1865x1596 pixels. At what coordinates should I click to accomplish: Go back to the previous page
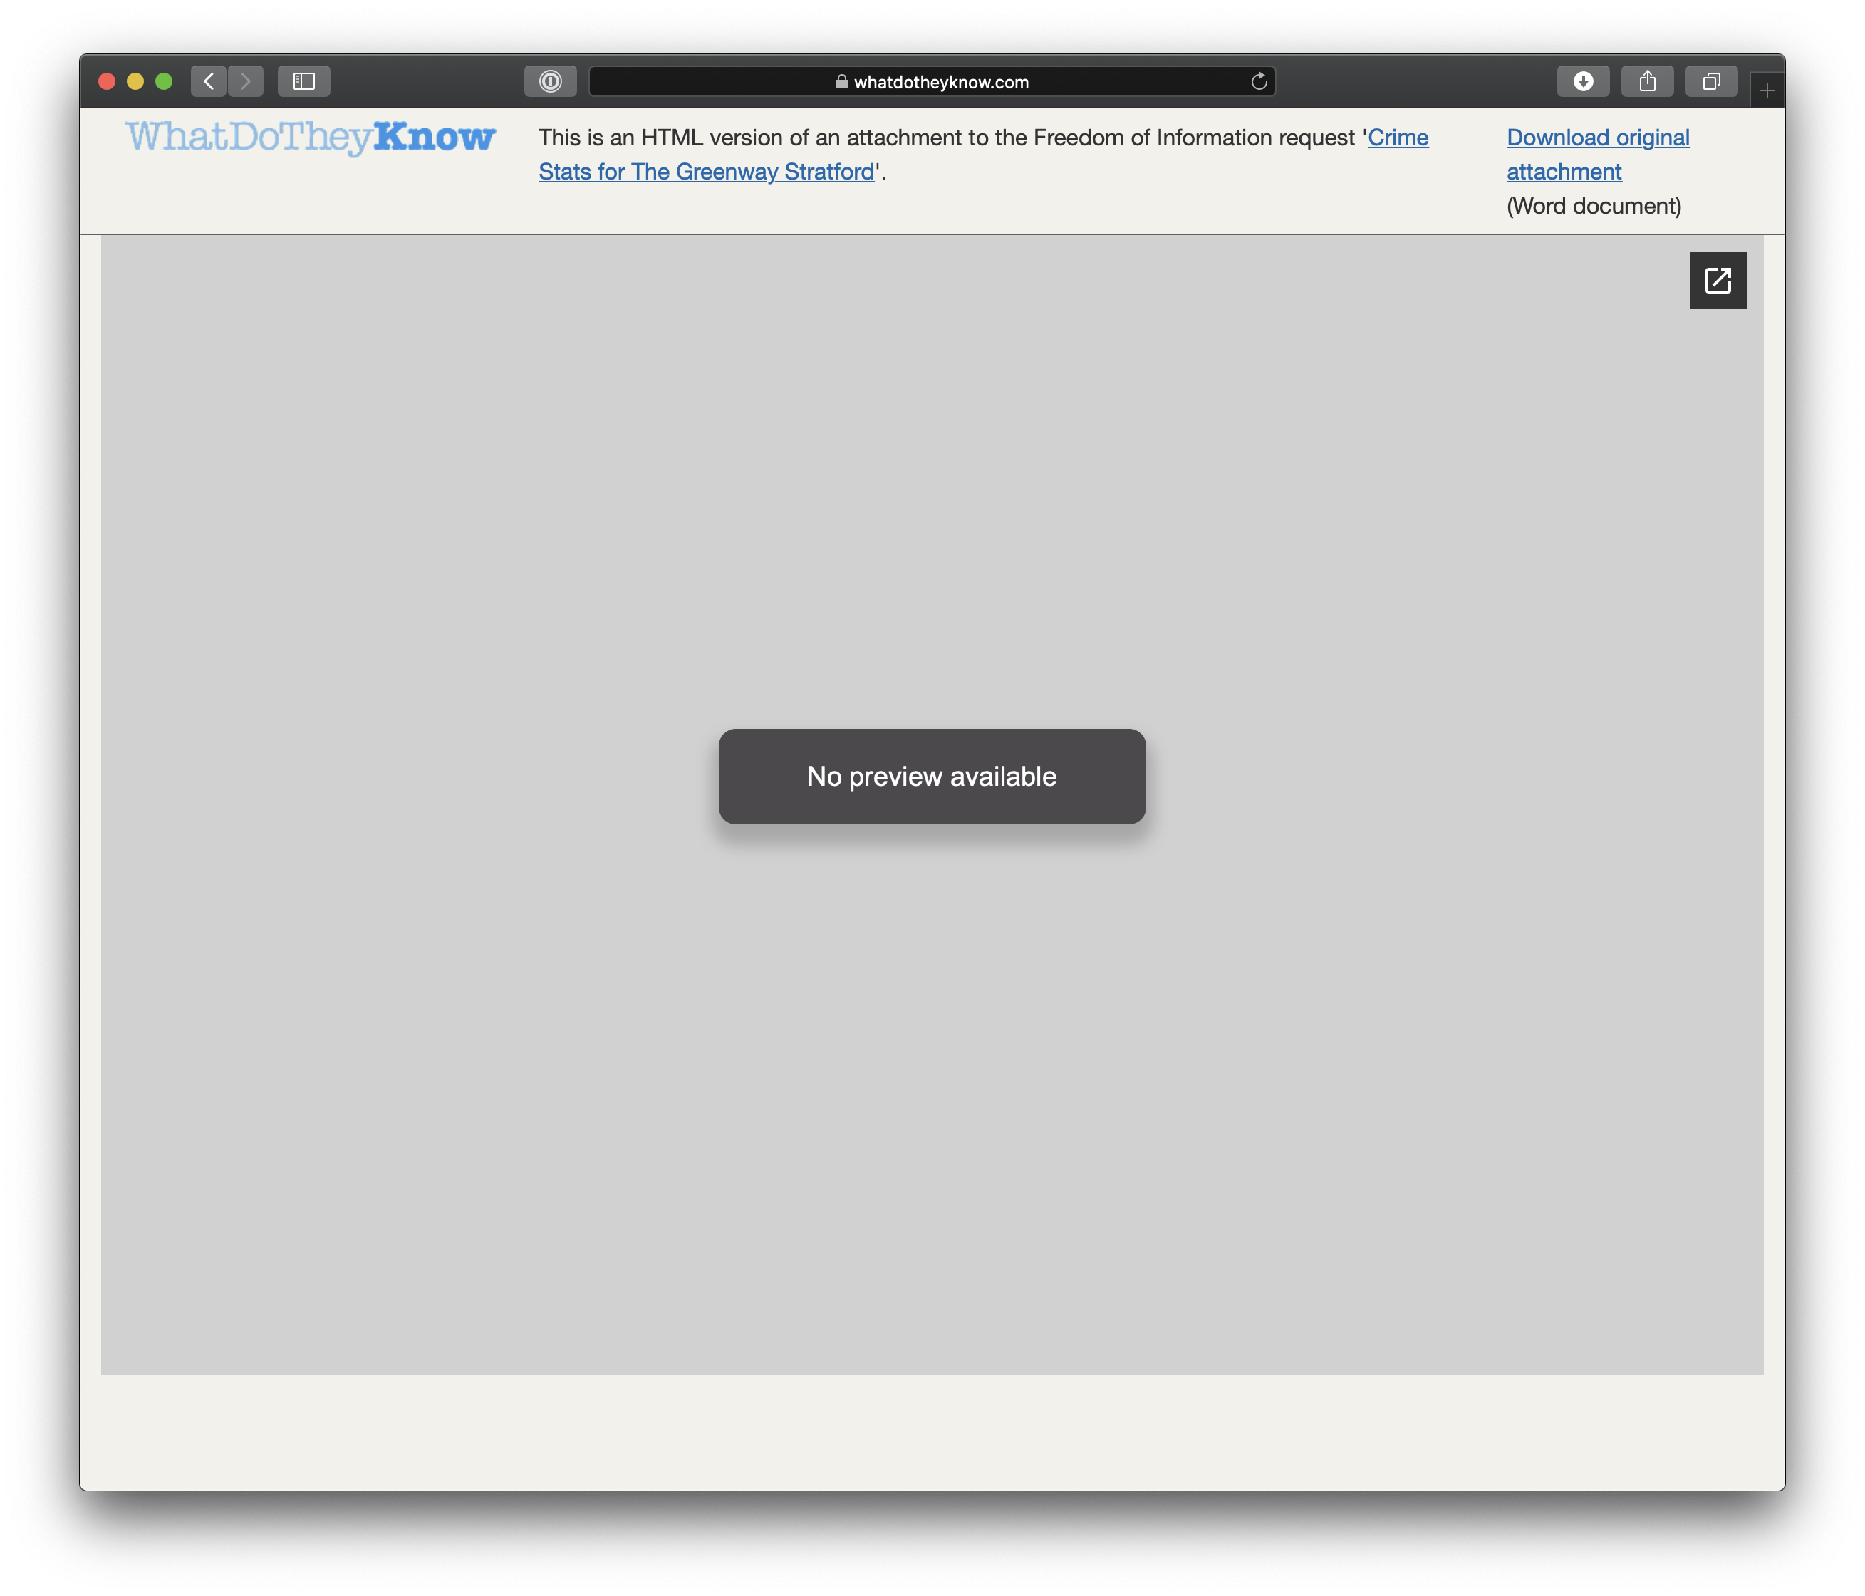pos(208,81)
